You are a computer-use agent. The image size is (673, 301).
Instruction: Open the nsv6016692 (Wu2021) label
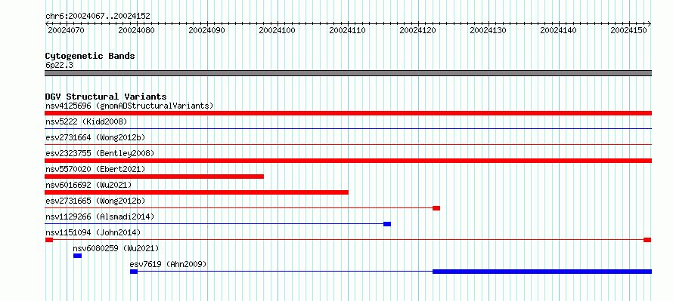[x=88, y=185]
